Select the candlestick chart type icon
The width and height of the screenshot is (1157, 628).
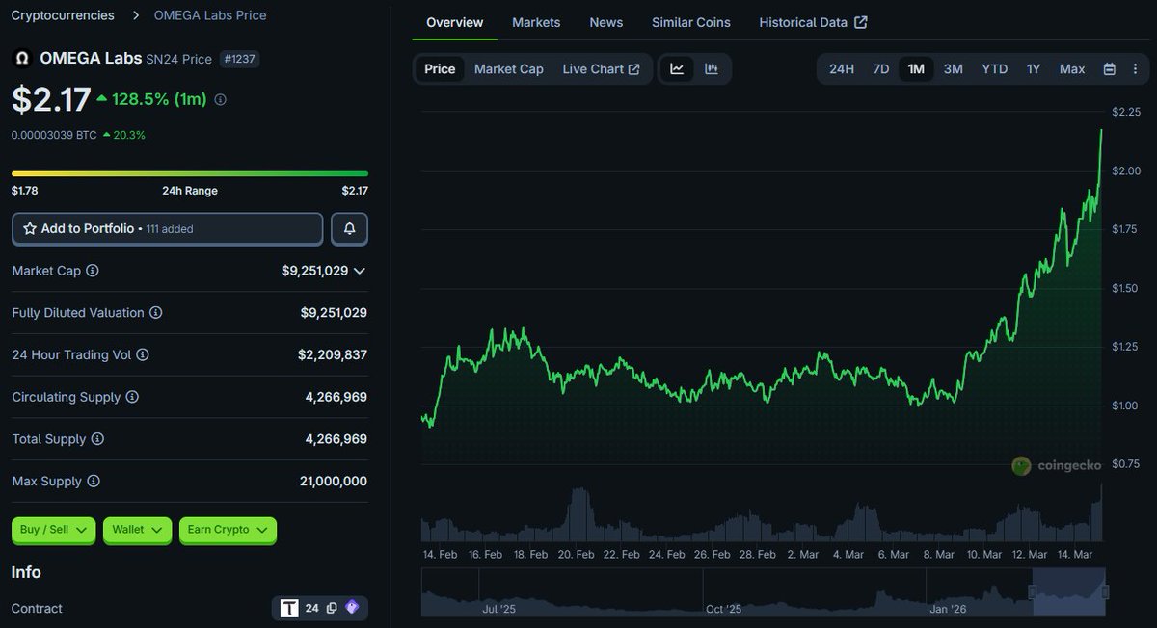[x=712, y=69]
